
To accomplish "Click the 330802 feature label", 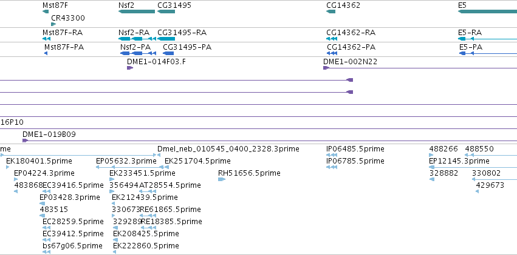I will click(x=487, y=173).
